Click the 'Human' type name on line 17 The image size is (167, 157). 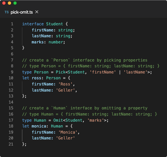pyautogui.click(x=40, y=120)
